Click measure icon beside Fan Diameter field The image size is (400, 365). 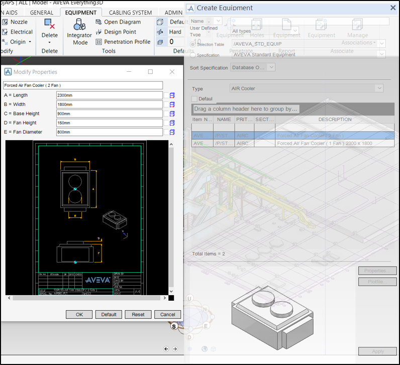[x=172, y=132]
